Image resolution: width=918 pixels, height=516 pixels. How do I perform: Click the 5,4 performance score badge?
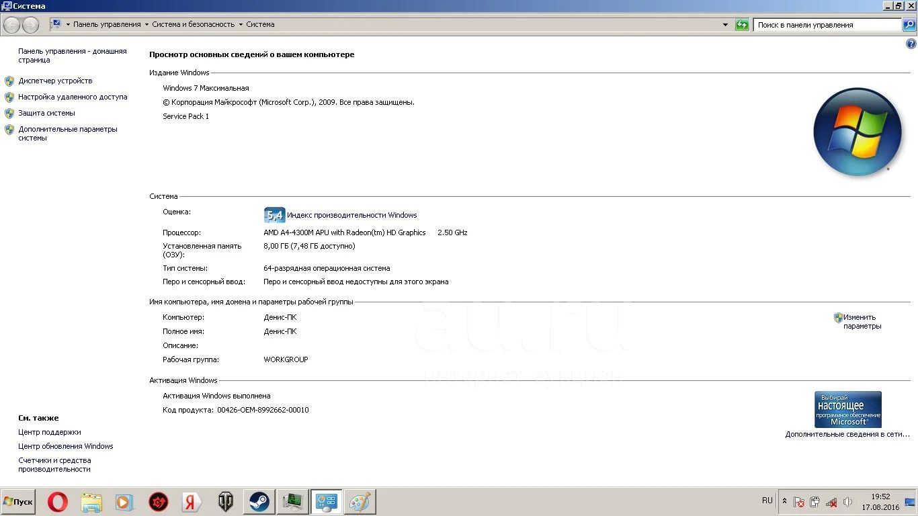click(x=274, y=215)
